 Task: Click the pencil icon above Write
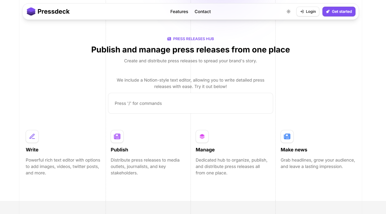[x=32, y=136]
